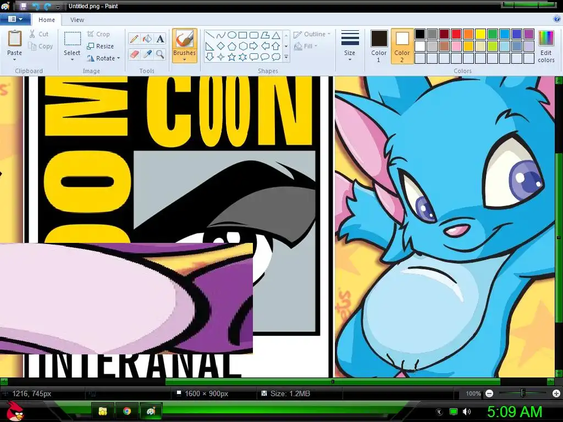Select the Color picker eyedropper tool
Image resolution: width=563 pixels, height=422 pixels.
pos(147,54)
